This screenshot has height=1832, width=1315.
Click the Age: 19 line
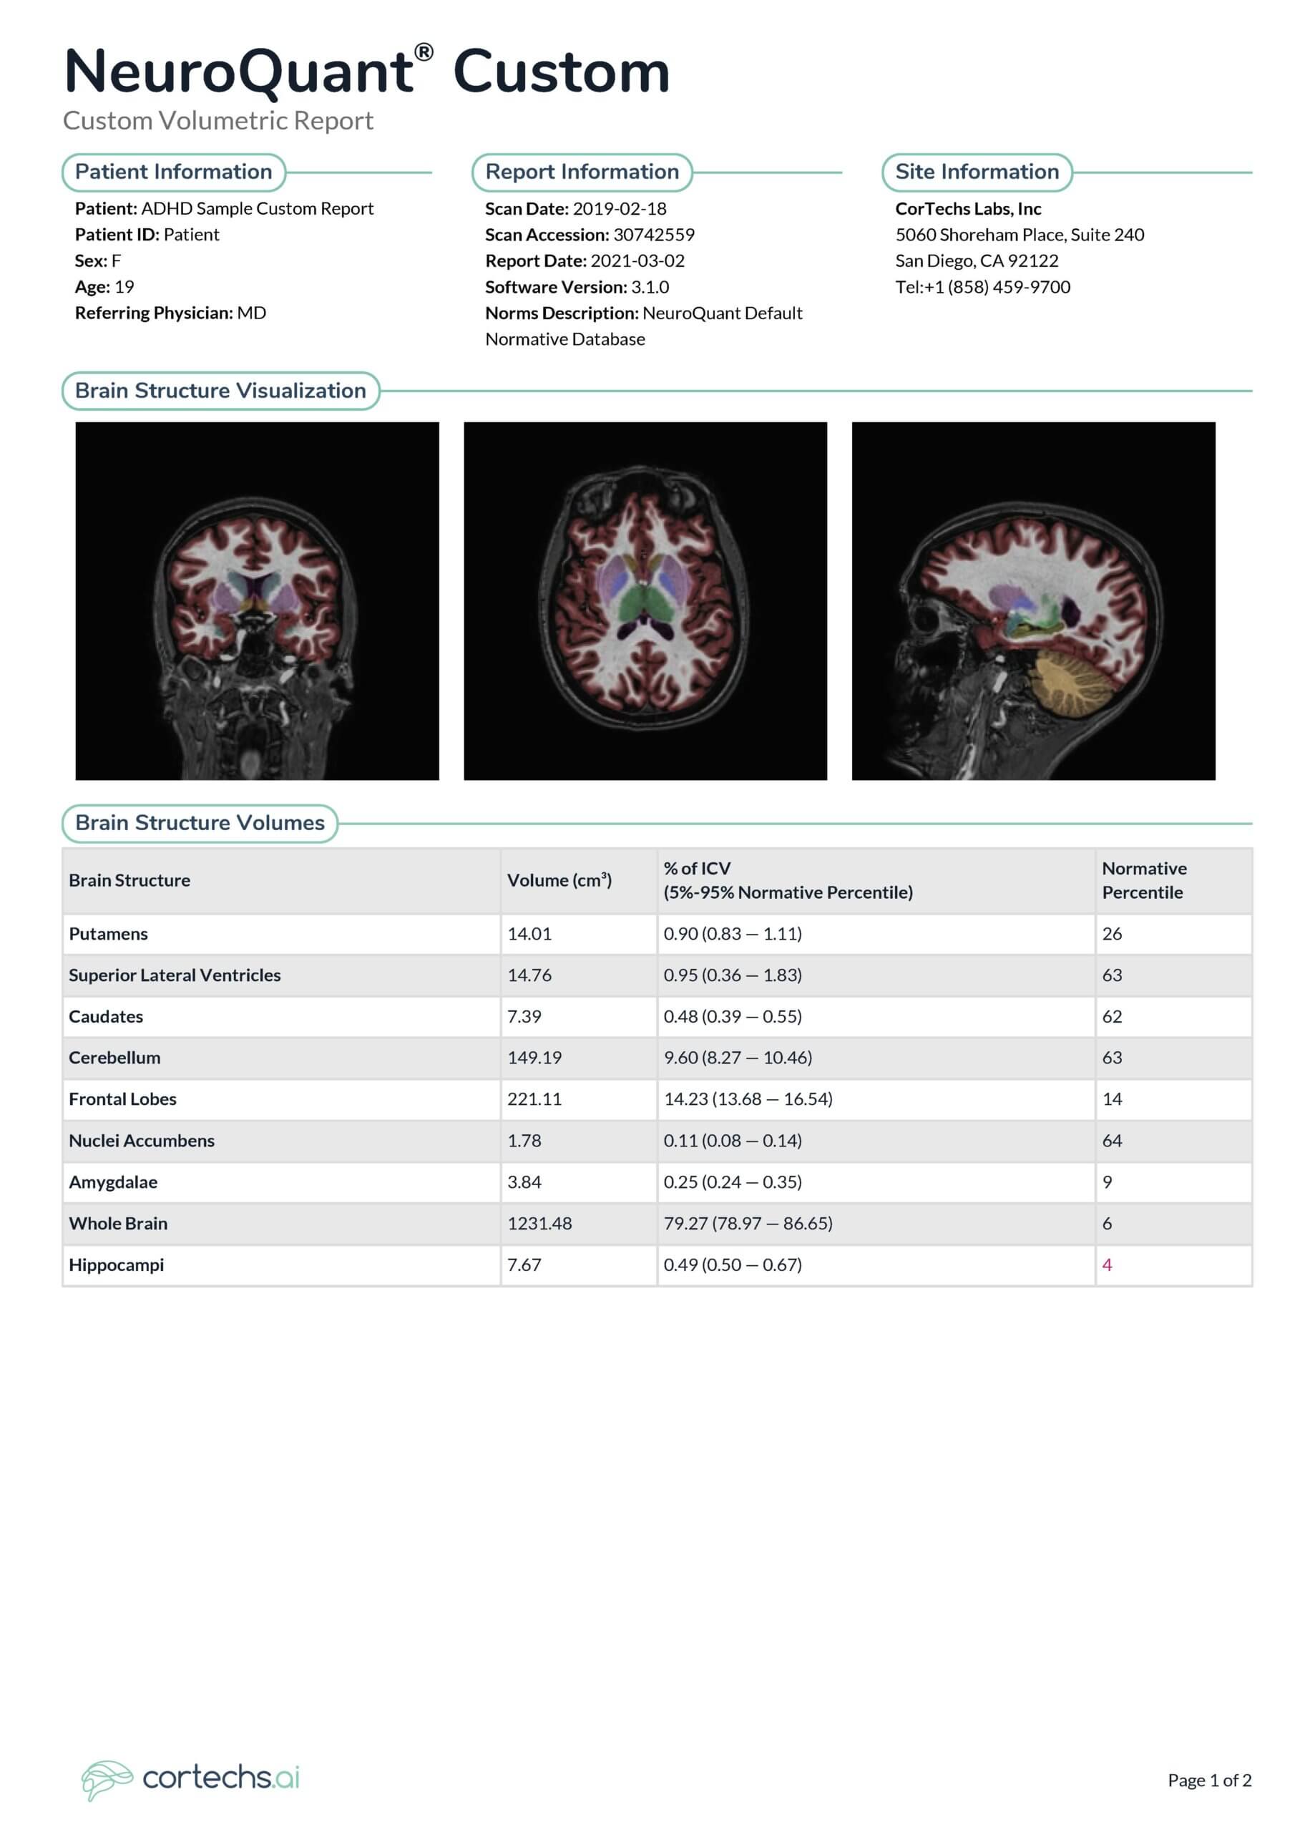(104, 287)
